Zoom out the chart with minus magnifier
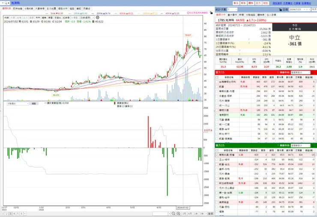 click(173, 214)
